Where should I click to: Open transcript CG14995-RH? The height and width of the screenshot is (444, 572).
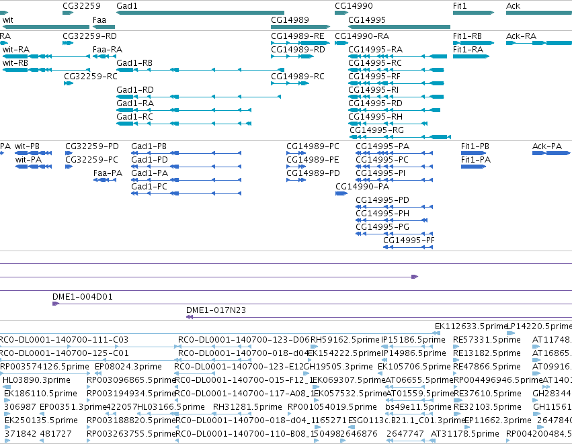(x=375, y=117)
